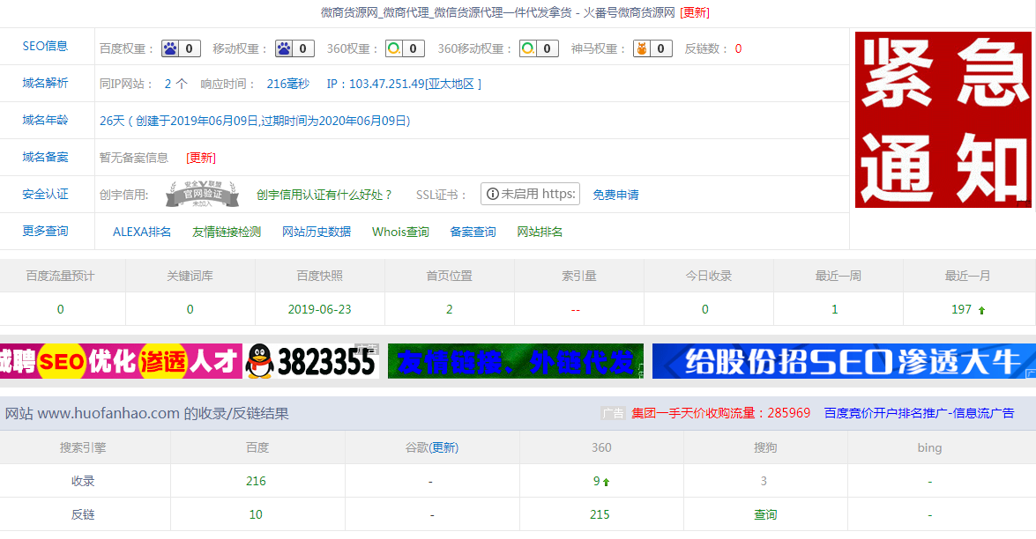This screenshot has height=539, width=1036.
Task: Open 网站排名 link
Action: point(540,232)
